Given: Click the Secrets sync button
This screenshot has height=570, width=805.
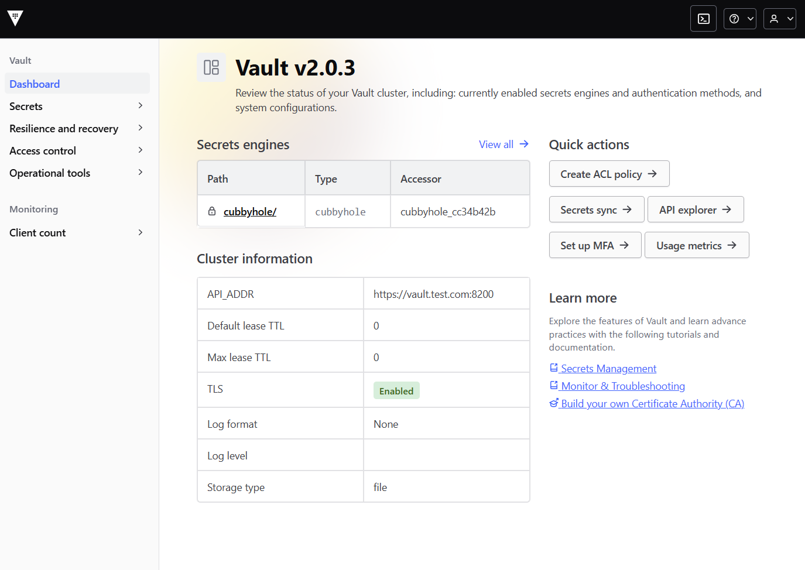Looking at the screenshot, I should click(x=597, y=210).
